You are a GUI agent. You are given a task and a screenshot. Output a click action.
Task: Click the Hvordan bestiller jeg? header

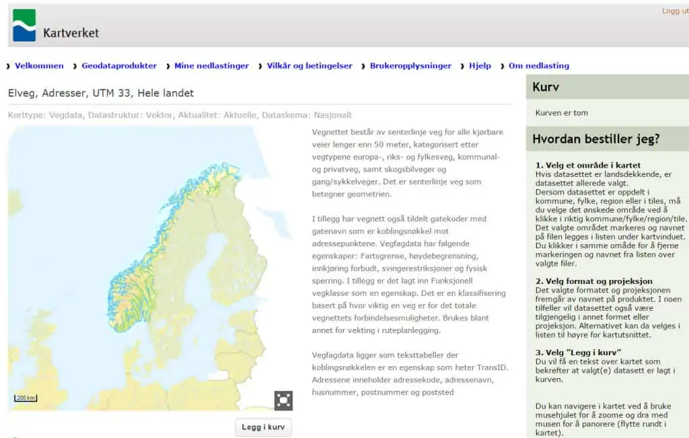(x=608, y=139)
